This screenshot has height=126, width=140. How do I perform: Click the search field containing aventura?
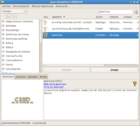pos(115,12)
